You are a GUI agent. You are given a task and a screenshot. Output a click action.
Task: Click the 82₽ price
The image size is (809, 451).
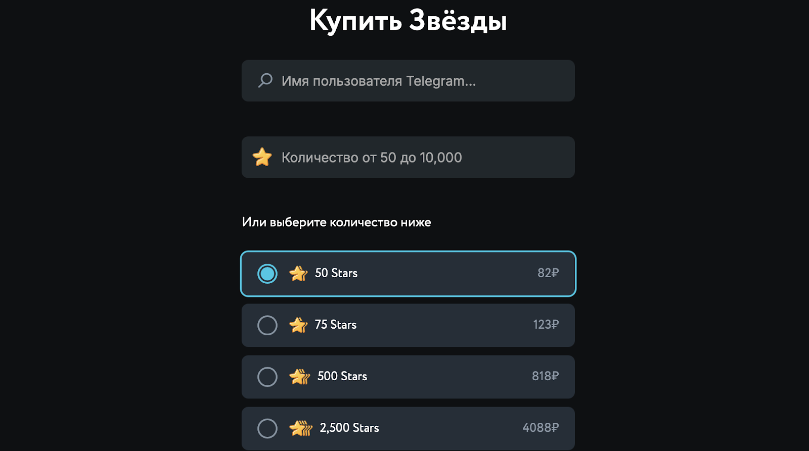548,273
